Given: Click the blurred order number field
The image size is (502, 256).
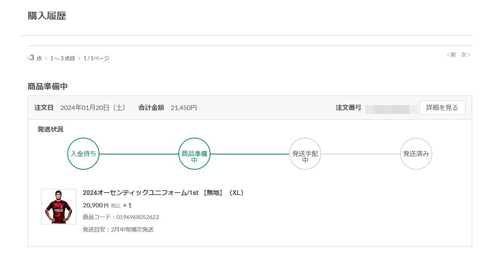Looking at the screenshot, I should [x=391, y=108].
